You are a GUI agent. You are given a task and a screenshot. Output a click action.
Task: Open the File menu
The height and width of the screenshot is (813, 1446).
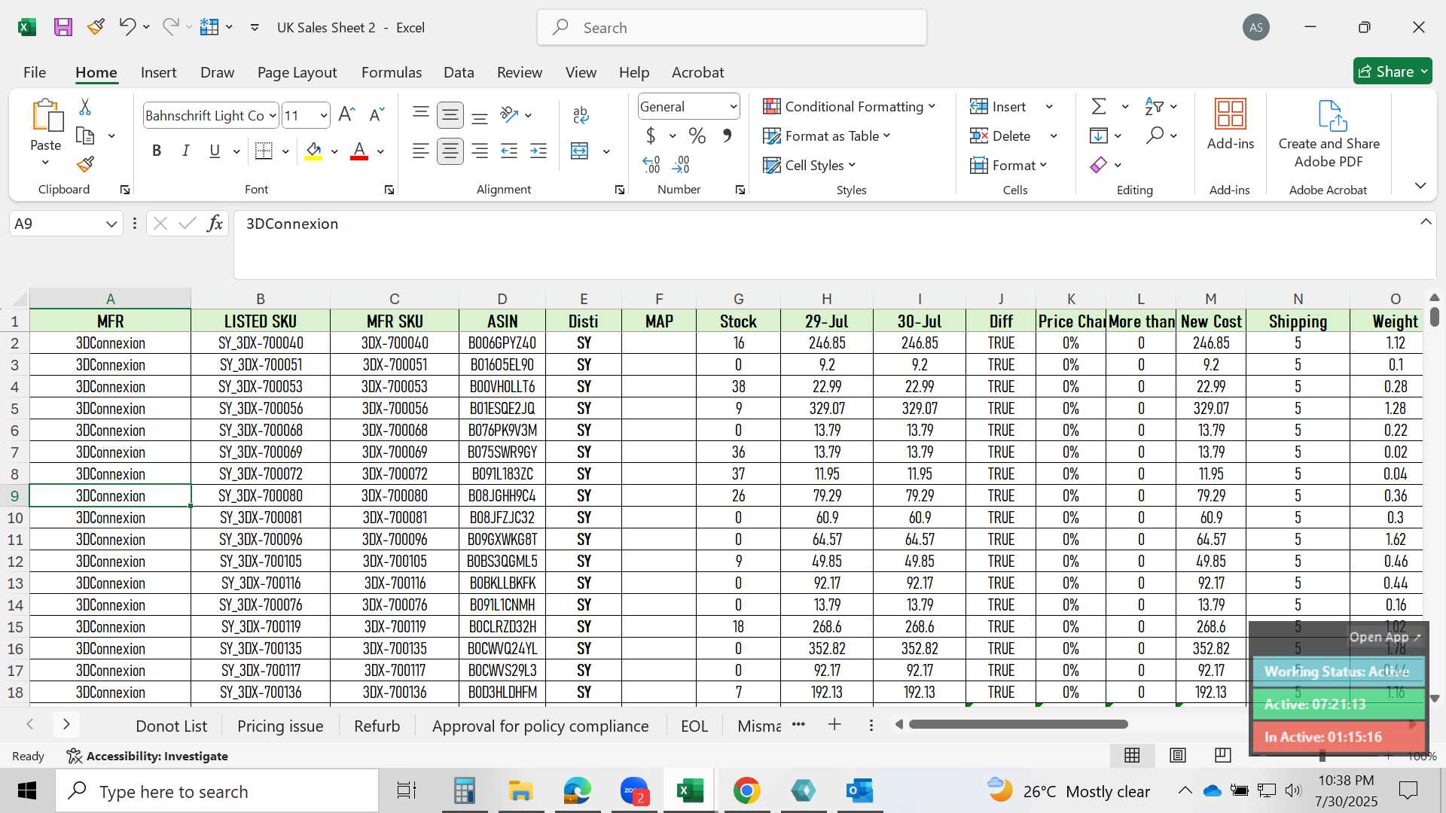tap(35, 72)
